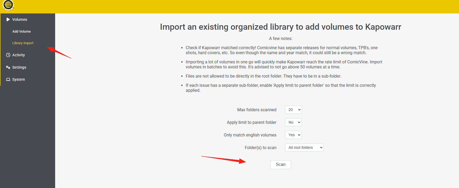Open the Add Volume page
Screen dimensions: 459x188
21,31
